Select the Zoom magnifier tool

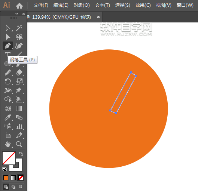[x=19, y=144]
